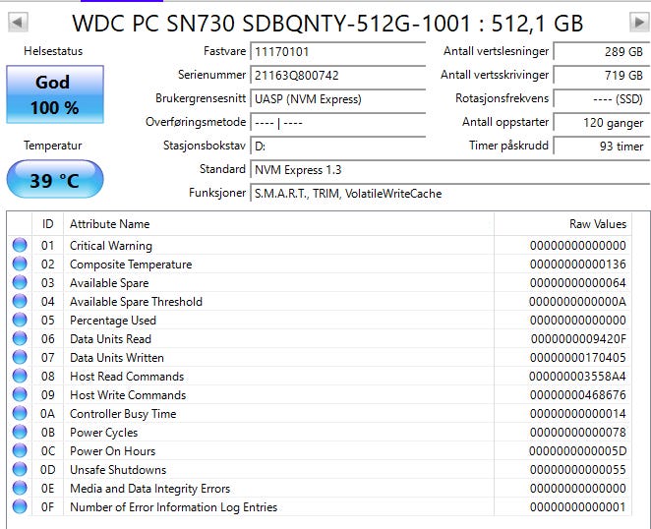Click status orb for Data Units Written

[20, 357]
